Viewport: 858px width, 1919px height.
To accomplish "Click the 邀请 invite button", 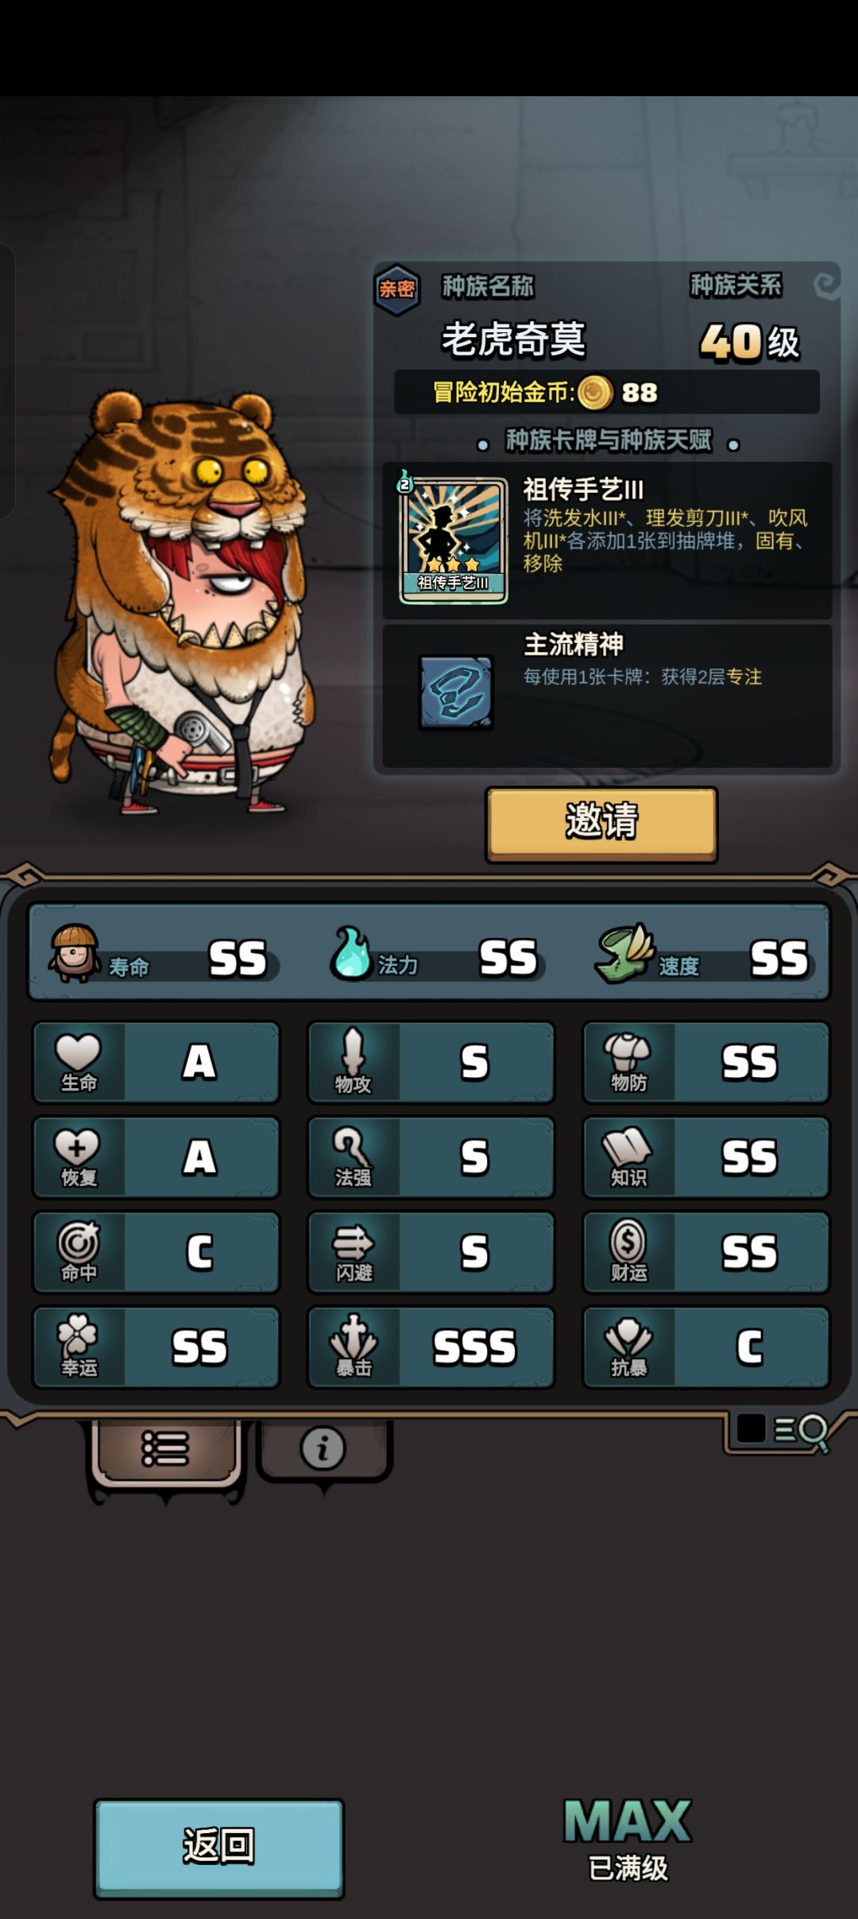I will pos(601,824).
